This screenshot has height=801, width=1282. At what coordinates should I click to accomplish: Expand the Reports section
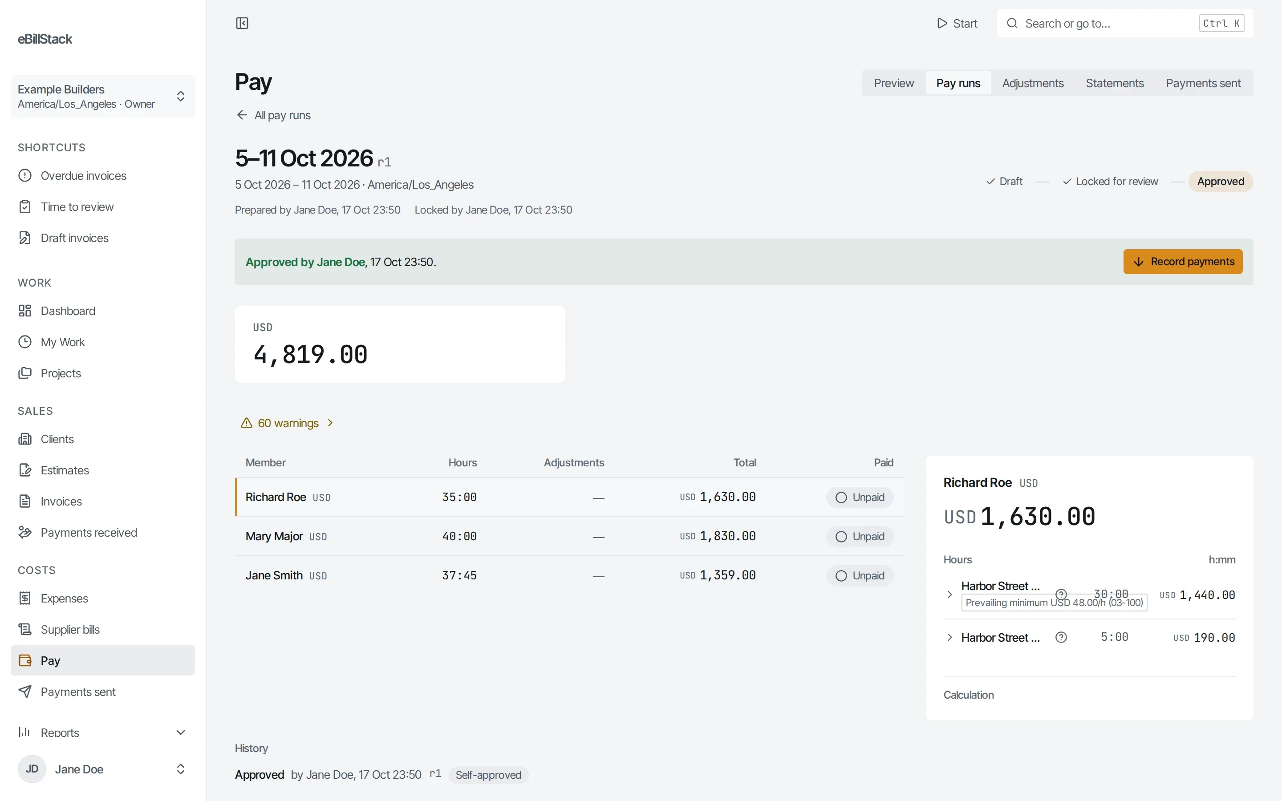[103, 732]
